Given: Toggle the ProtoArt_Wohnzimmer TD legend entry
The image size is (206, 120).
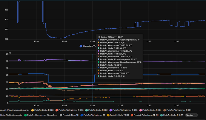Looking at the screenshot, I should tap(93, 115).
